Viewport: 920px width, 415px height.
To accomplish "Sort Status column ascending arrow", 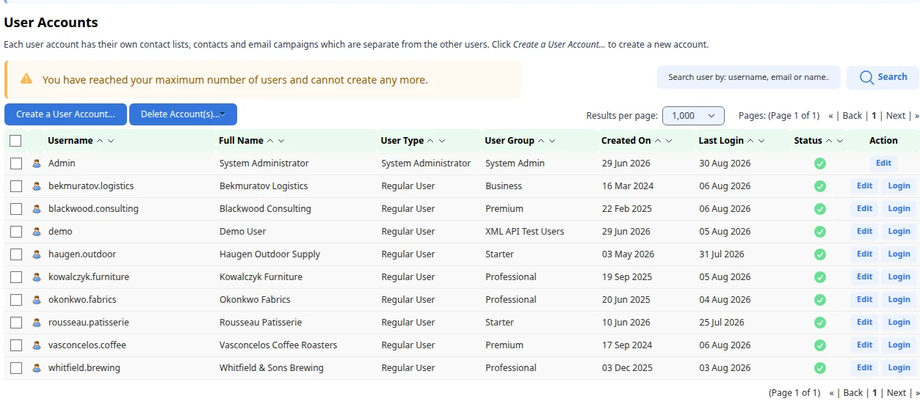I will 830,141.
